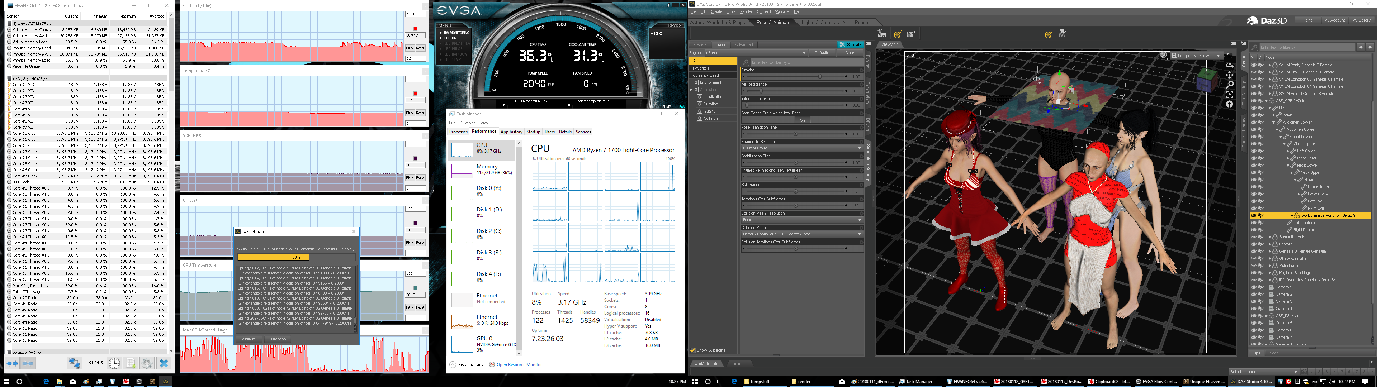Click the reset view arrow icon
This screenshot has width=1377, height=387.
tap(1230, 104)
